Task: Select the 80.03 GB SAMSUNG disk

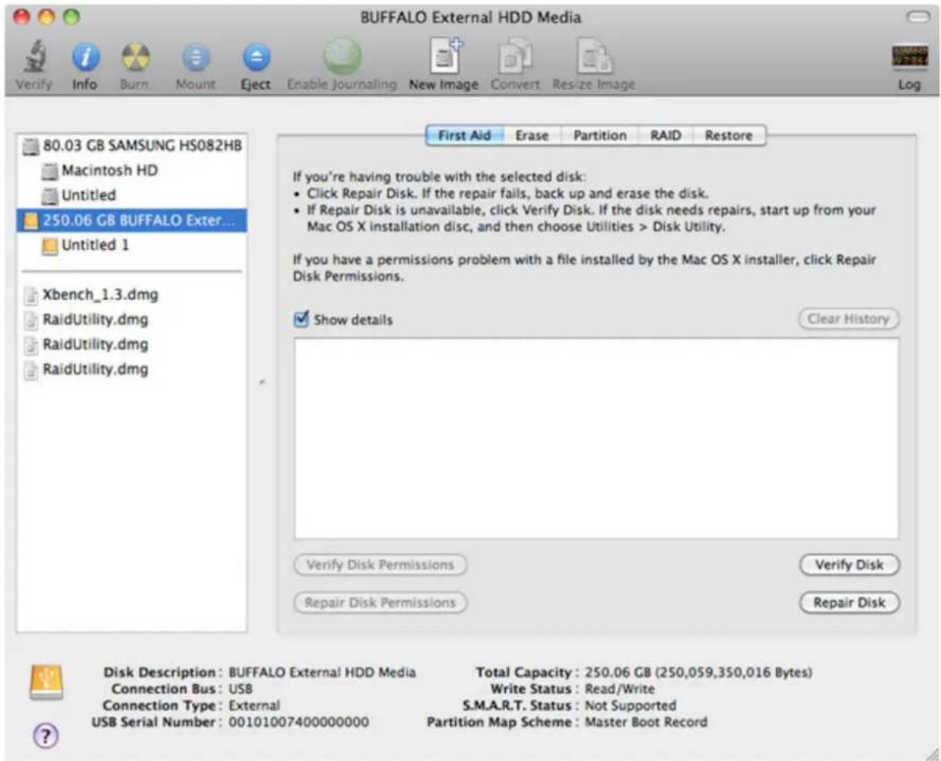Action: point(132,146)
